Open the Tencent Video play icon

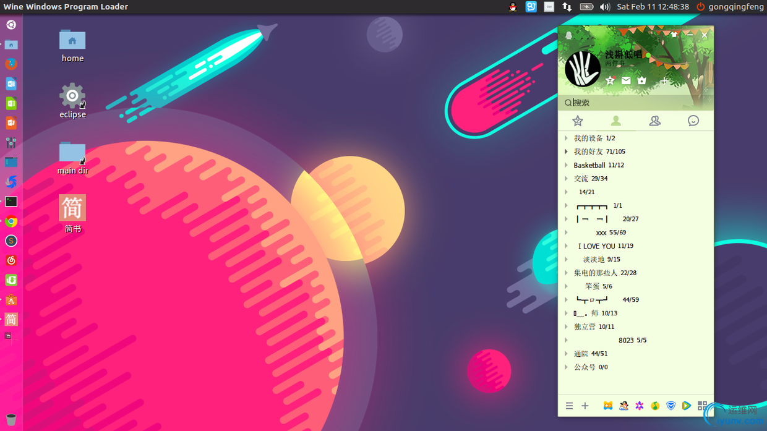click(x=686, y=406)
